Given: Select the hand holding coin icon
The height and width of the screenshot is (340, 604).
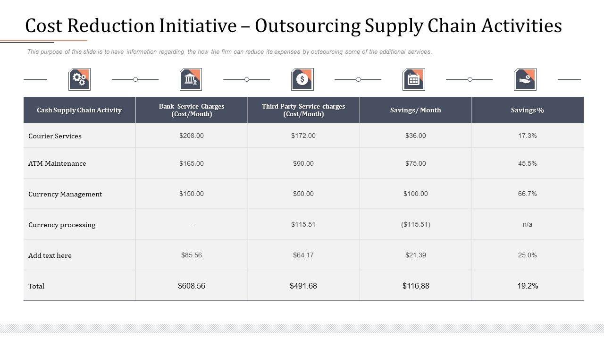Looking at the screenshot, I should (525, 79).
